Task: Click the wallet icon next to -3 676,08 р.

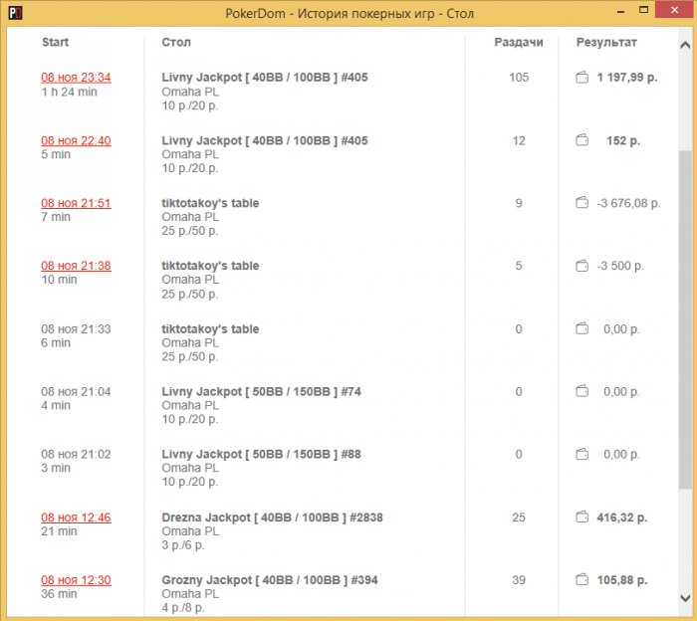Action: 582,203
